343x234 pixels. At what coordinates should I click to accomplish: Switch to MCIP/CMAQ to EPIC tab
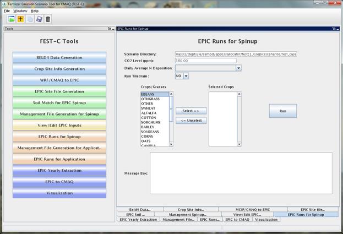pos(253,210)
